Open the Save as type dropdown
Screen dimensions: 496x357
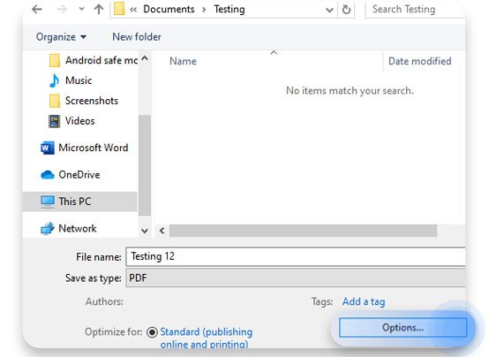(296, 277)
